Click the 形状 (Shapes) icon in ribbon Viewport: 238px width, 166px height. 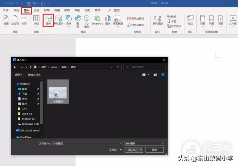pos(68,19)
